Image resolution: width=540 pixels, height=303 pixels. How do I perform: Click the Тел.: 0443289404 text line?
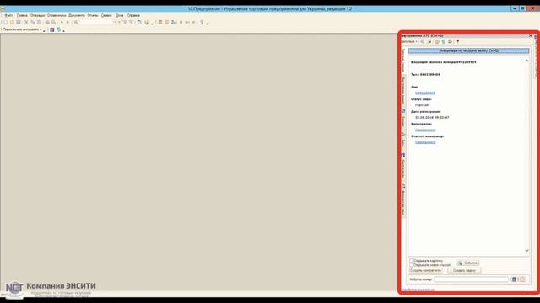[x=425, y=75]
